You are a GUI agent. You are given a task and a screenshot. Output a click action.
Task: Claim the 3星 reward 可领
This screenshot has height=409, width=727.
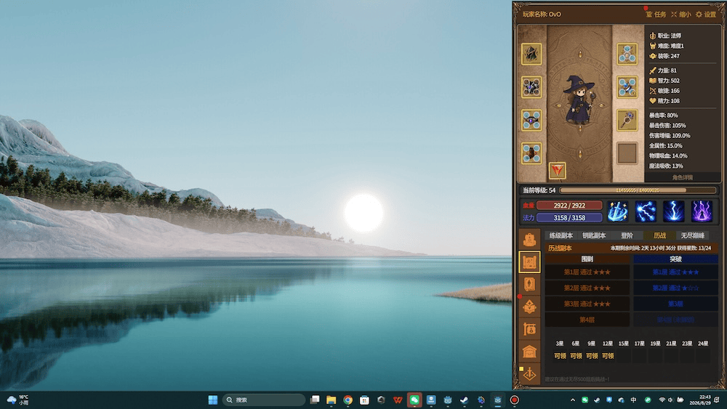pyautogui.click(x=560, y=356)
